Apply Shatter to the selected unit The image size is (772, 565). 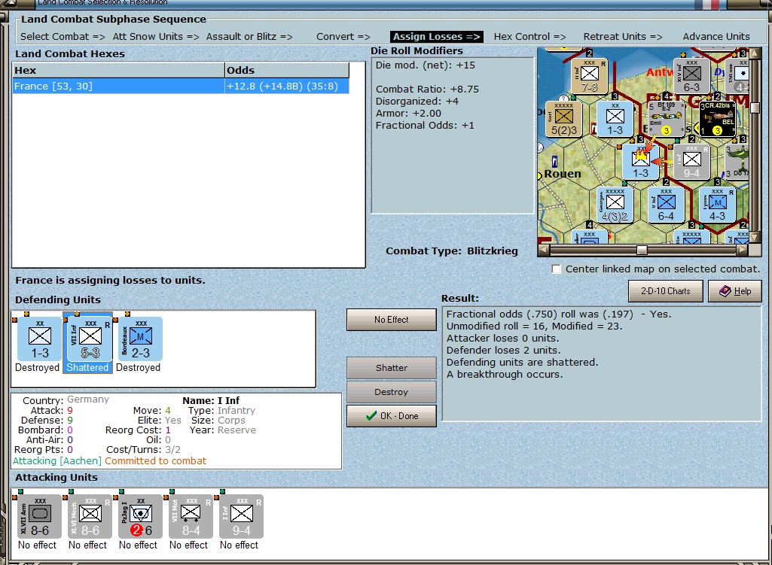pyautogui.click(x=392, y=368)
